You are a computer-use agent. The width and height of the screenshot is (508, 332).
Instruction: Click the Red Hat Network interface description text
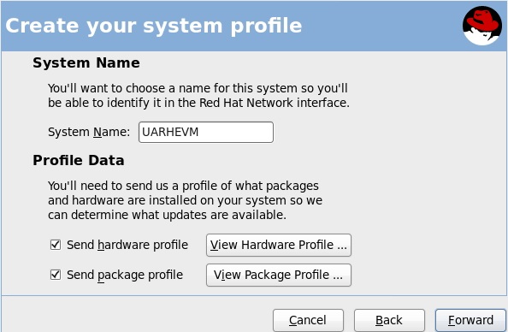pyautogui.click(x=198, y=95)
